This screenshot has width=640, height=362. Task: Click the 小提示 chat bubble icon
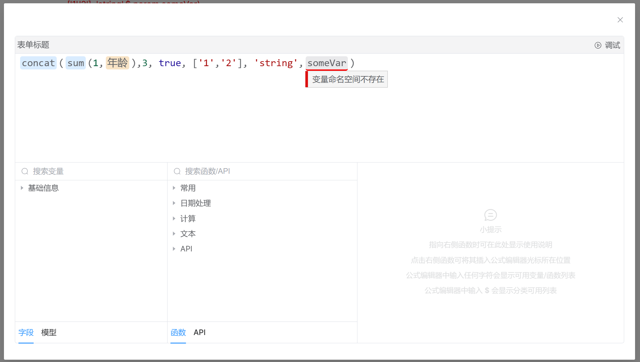click(490, 215)
